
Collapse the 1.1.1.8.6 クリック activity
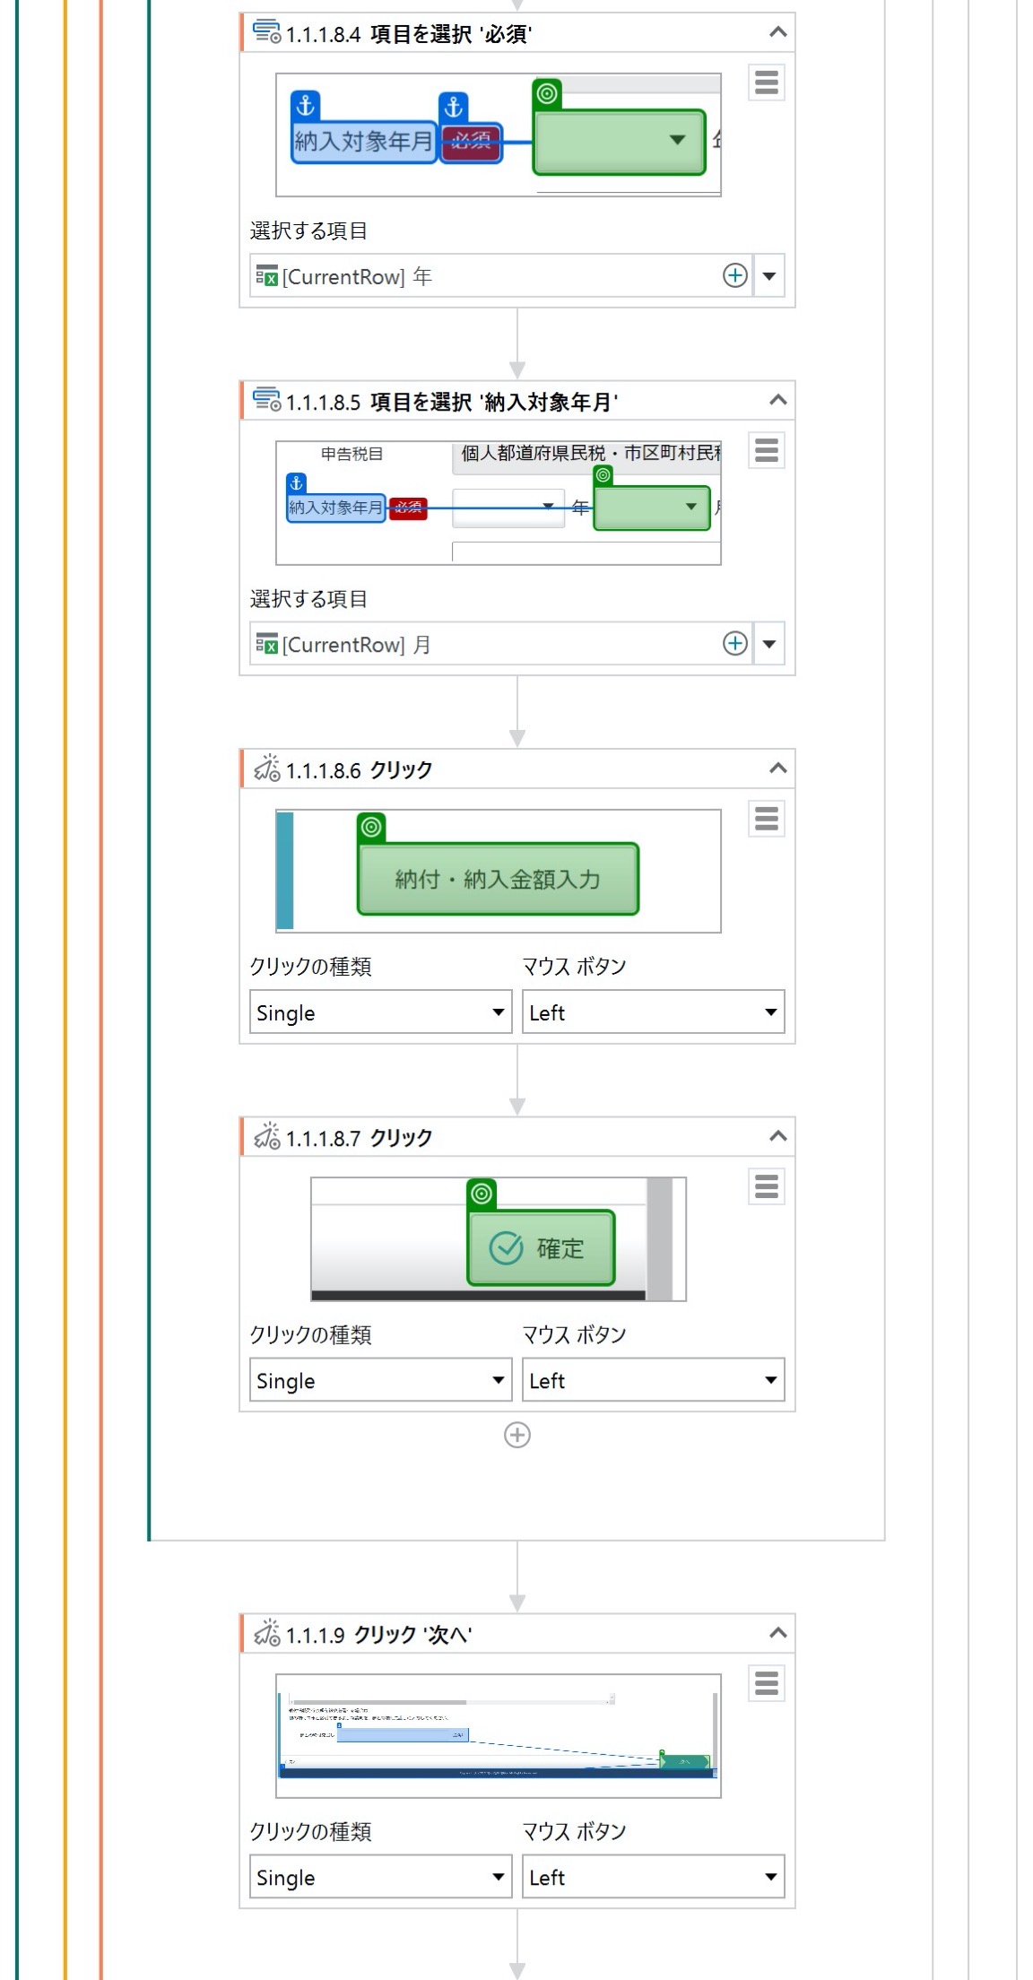tap(778, 769)
